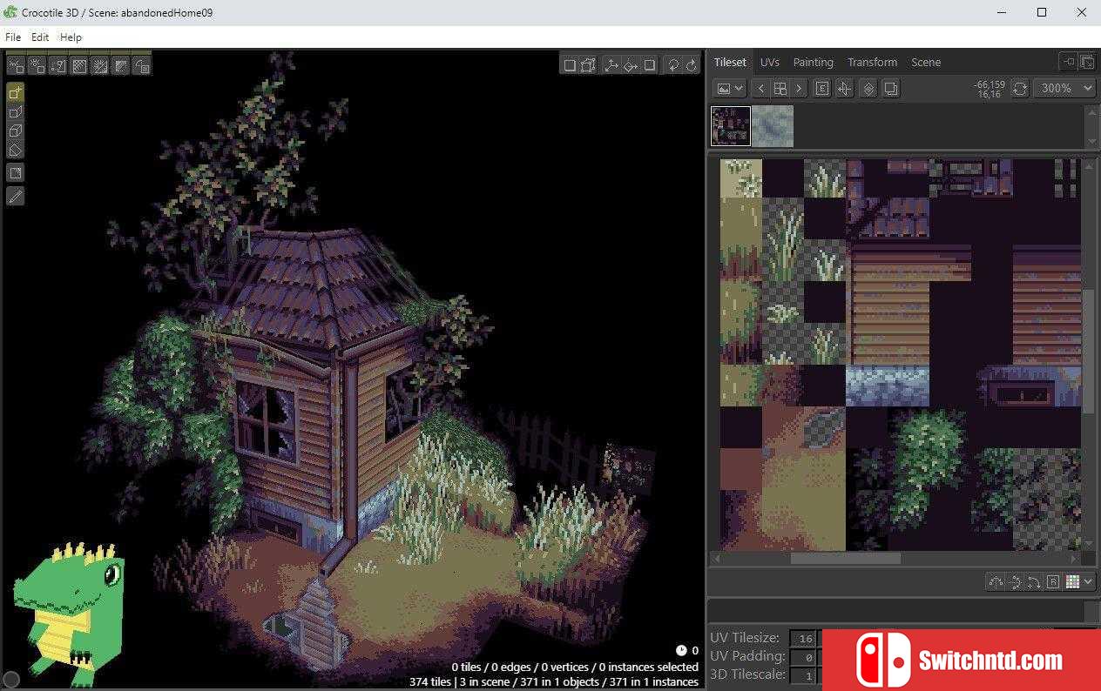
Task: Switch to the UVs tab
Action: point(770,62)
